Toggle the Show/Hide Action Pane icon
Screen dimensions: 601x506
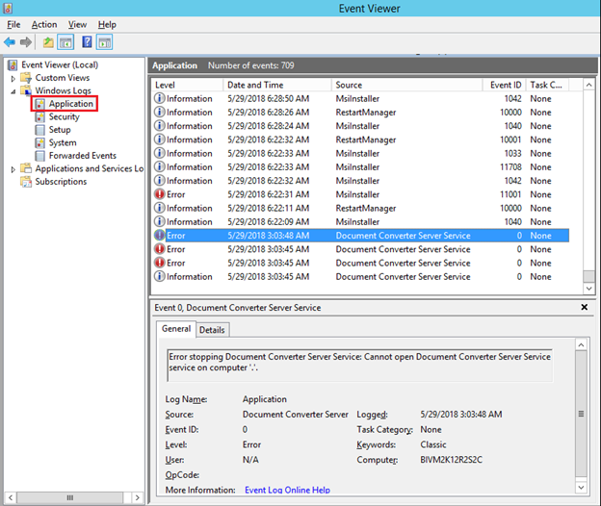[x=104, y=42]
